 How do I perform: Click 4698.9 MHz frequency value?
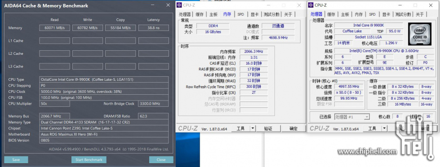(x=278, y=38)
